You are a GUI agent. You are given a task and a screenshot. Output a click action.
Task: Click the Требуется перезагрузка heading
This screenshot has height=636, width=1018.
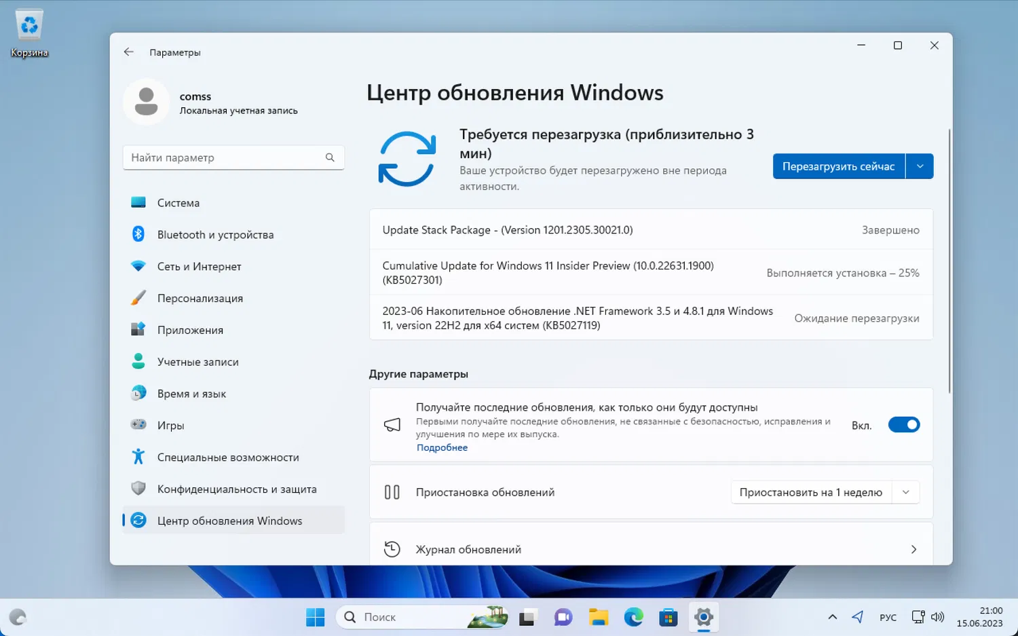[607, 143]
